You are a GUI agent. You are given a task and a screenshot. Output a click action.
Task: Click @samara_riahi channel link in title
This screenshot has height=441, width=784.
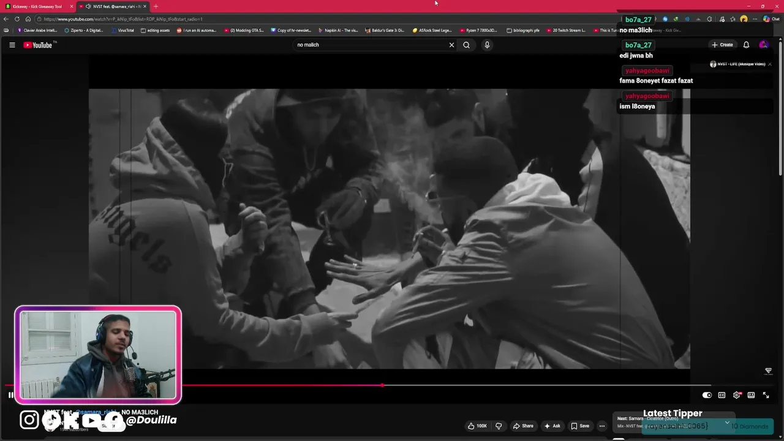(96, 412)
